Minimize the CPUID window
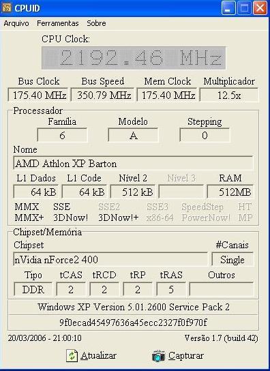The width and height of the screenshot is (270, 371). tap(228, 8)
